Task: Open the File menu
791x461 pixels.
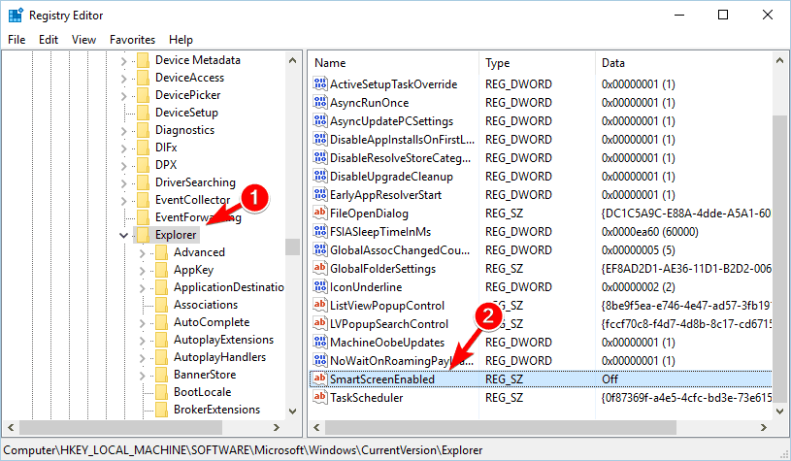Action: pyautogui.click(x=16, y=40)
